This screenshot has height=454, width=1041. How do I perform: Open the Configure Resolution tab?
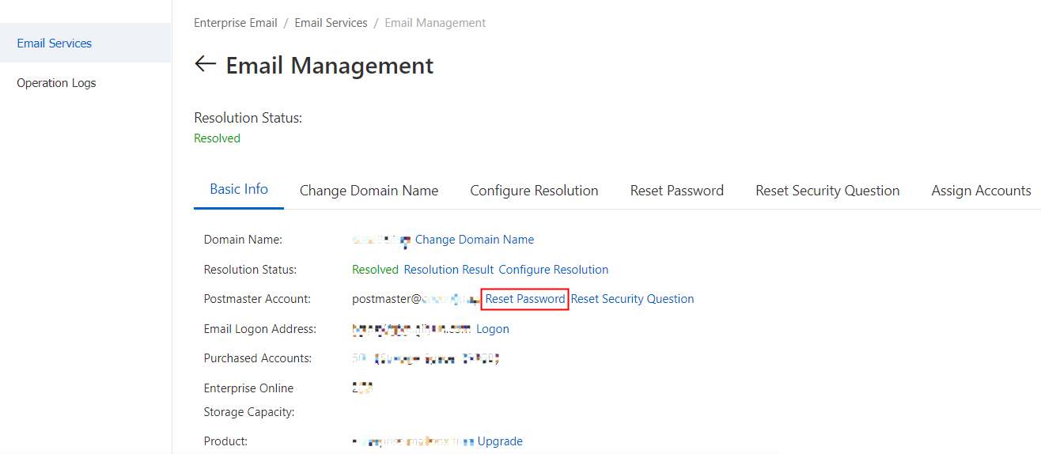click(x=534, y=191)
